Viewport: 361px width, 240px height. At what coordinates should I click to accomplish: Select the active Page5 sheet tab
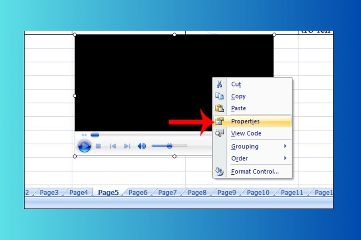108,192
